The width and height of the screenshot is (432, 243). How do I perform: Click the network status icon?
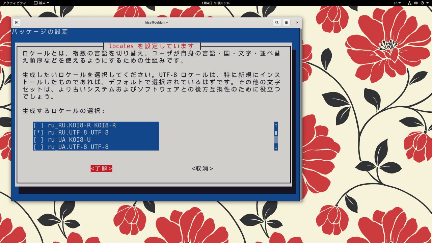coord(410,3)
